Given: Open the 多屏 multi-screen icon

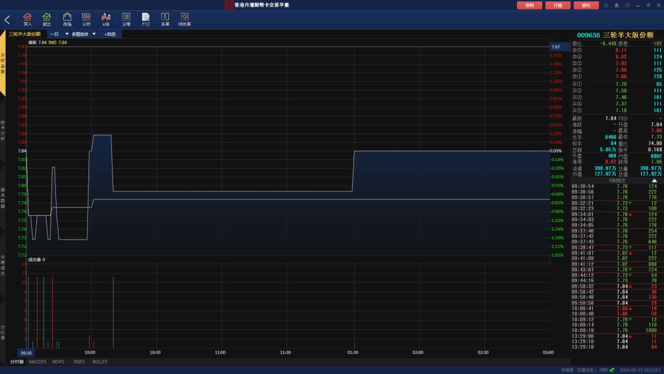Looking at the screenshot, I should click(165, 20).
